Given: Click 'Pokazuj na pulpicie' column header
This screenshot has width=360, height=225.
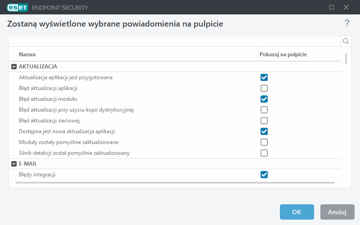Looking at the screenshot, I should click(x=283, y=54).
